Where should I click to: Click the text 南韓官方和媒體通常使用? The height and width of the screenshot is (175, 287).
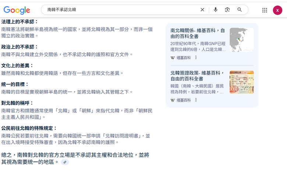(x=27, y=110)
